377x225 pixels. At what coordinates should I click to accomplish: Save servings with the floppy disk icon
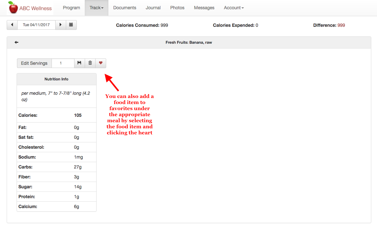tap(79, 63)
